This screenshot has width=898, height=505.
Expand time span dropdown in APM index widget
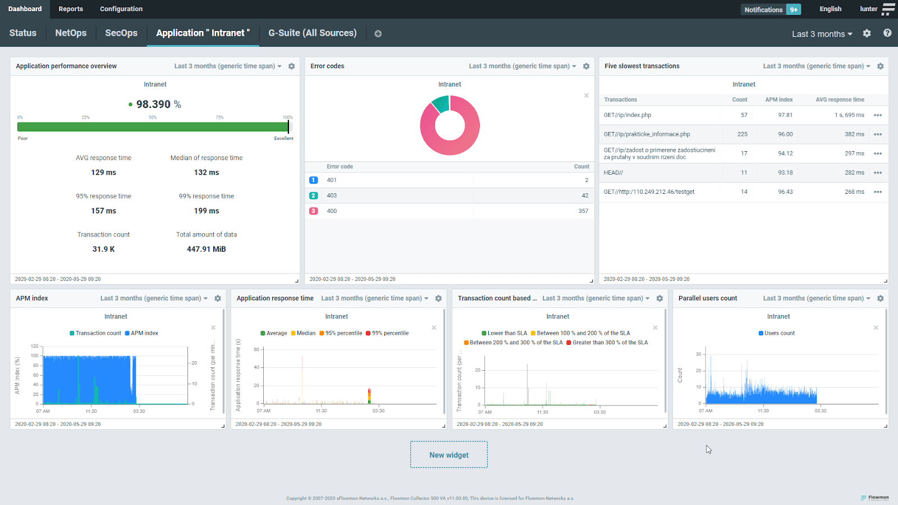(154, 298)
